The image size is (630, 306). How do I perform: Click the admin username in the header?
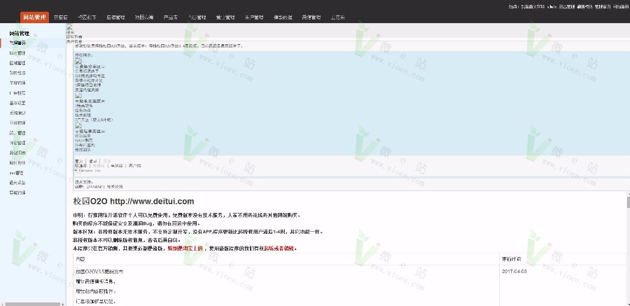(x=552, y=6)
